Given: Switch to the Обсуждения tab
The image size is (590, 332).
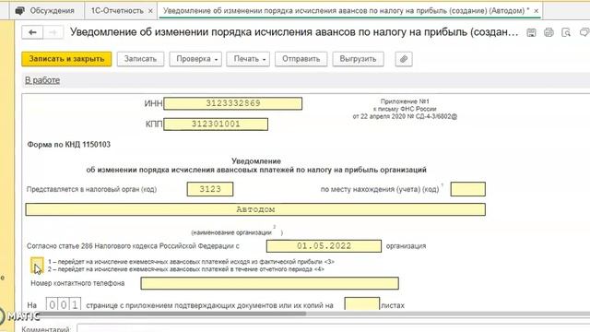Looking at the screenshot, I should tap(45, 10).
